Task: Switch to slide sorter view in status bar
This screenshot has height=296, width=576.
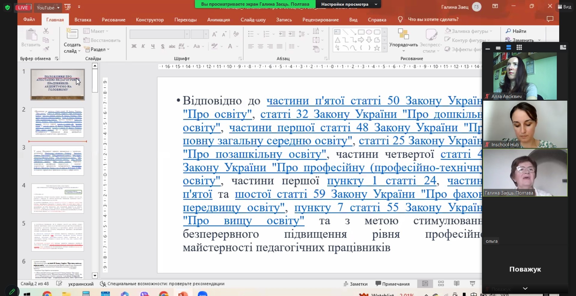Action: tap(441, 283)
